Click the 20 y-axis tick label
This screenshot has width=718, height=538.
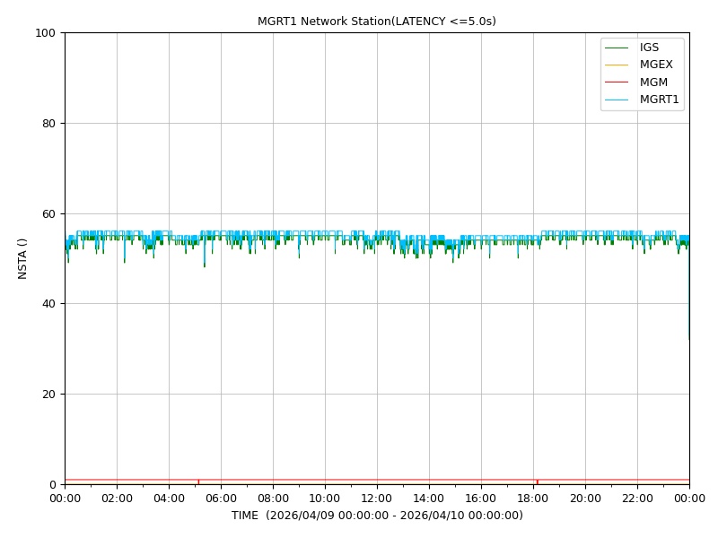pyautogui.click(x=48, y=394)
